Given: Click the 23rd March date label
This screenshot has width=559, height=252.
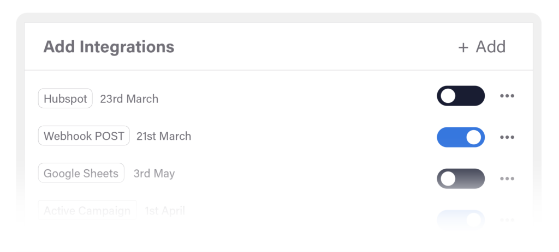Looking at the screenshot, I should tap(129, 99).
